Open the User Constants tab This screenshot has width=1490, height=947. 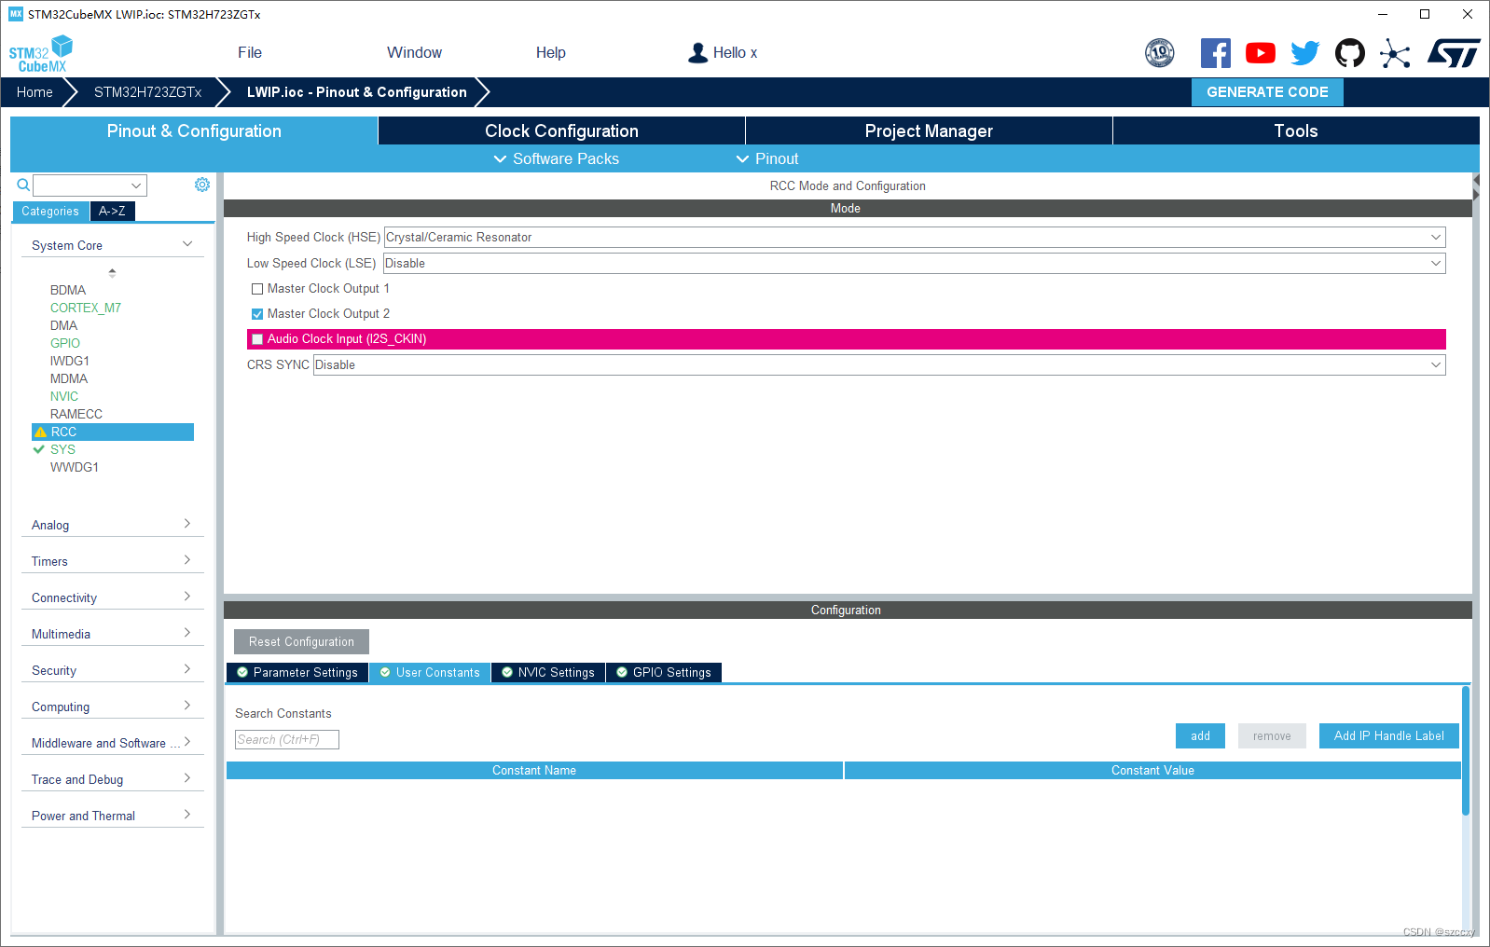430,672
